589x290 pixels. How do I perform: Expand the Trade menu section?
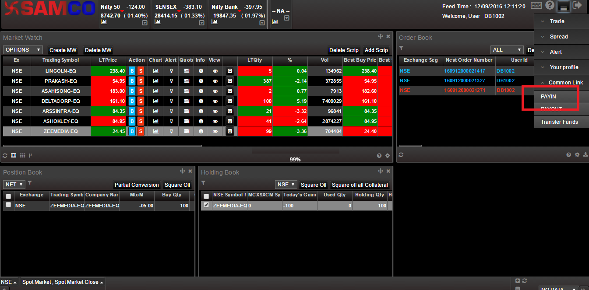tap(561, 21)
